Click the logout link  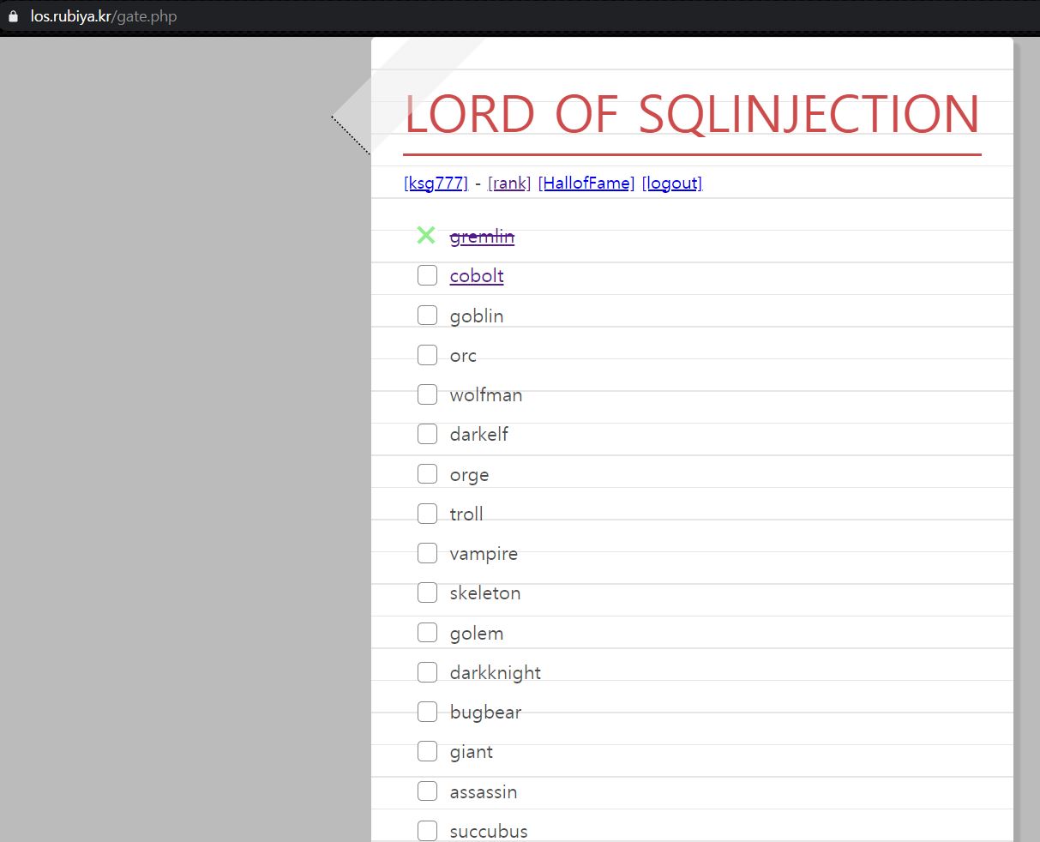pos(672,183)
